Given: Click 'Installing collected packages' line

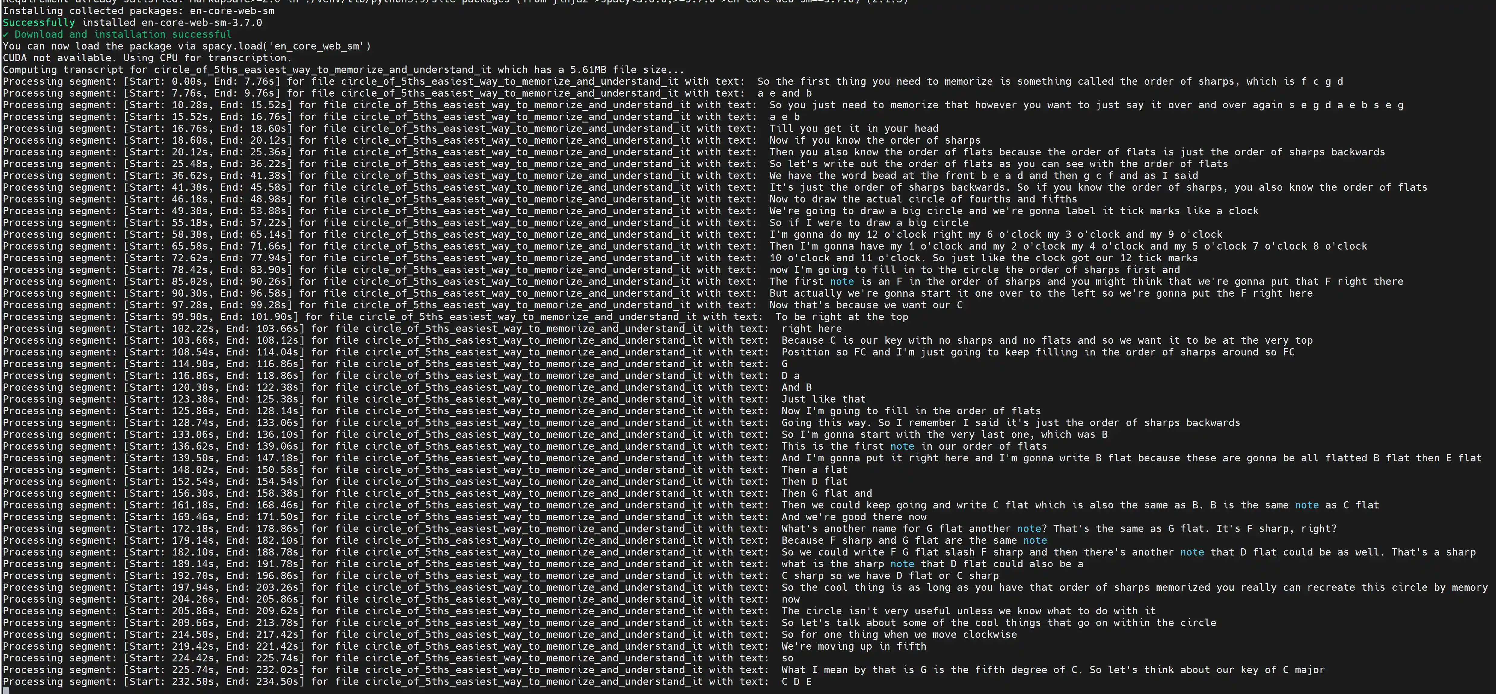Looking at the screenshot, I should (139, 11).
